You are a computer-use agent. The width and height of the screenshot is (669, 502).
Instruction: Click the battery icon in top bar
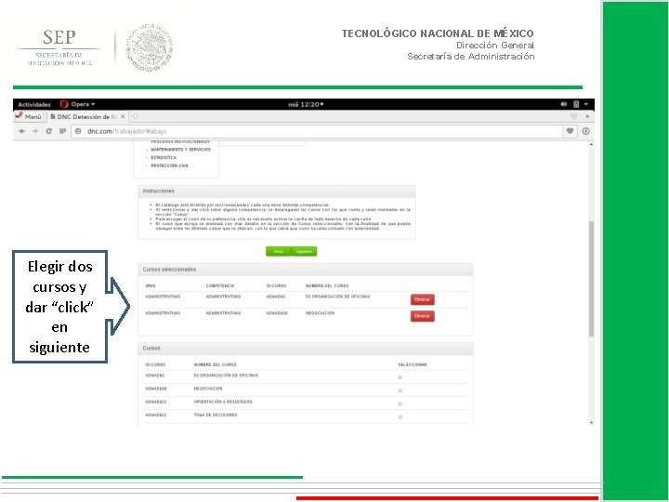(x=576, y=104)
